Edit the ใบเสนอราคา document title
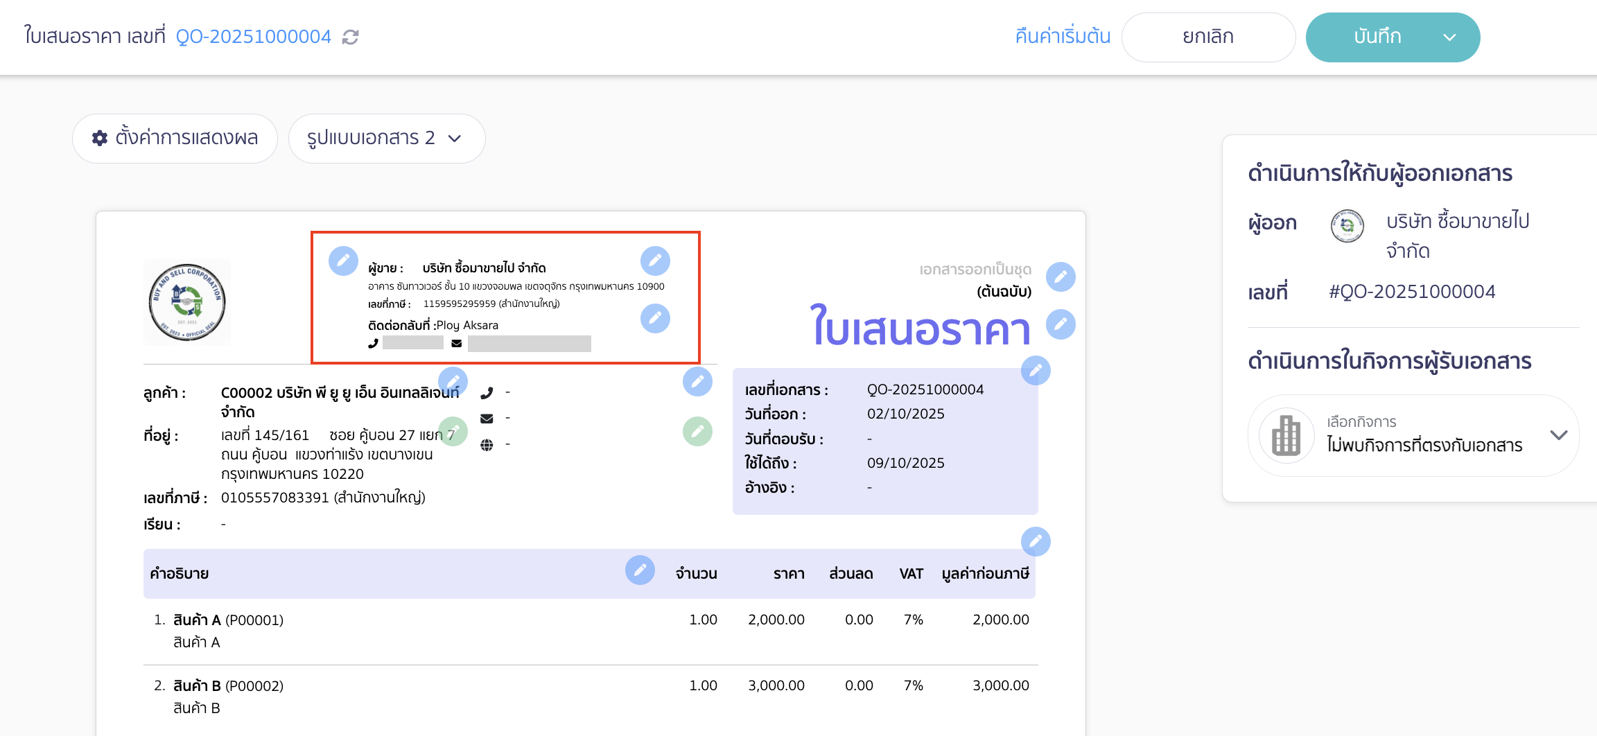Viewport: 1597px width, 736px height. pos(1061,324)
